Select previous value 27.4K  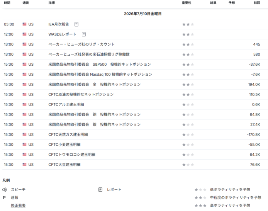(255, 124)
